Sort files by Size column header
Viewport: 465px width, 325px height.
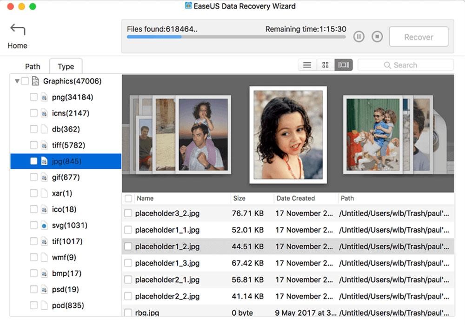click(x=239, y=198)
